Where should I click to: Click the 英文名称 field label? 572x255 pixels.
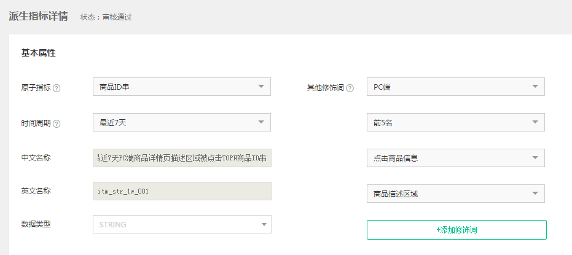click(x=36, y=191)
